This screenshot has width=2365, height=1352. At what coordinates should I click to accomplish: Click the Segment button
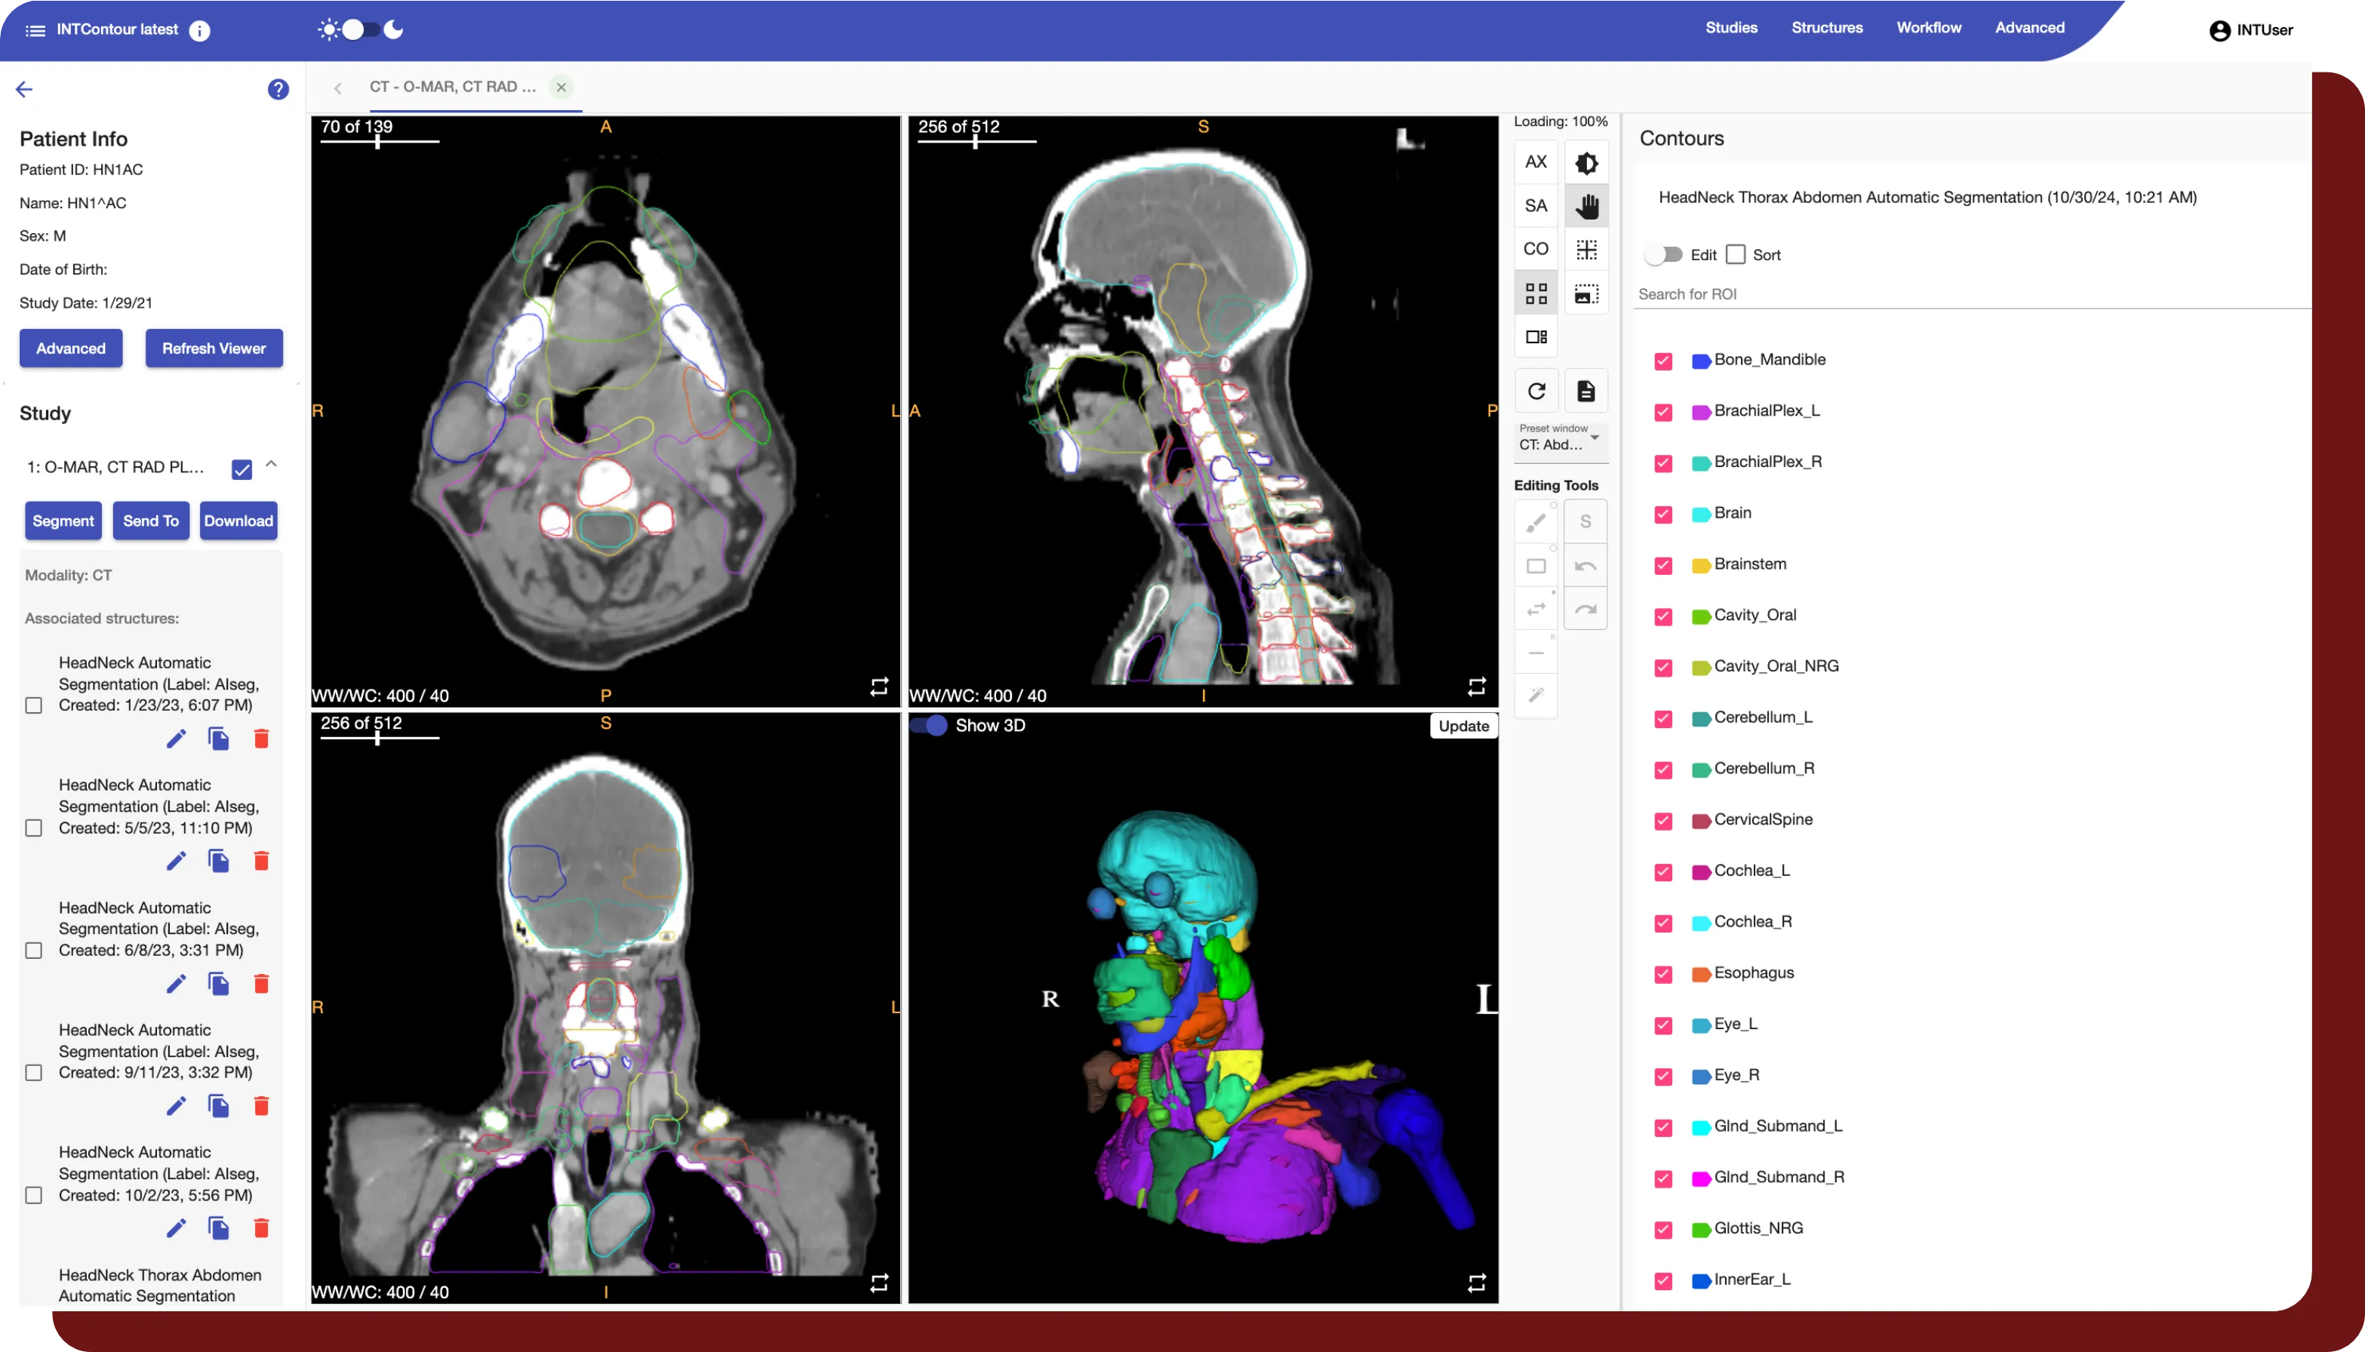pos(62,521)
